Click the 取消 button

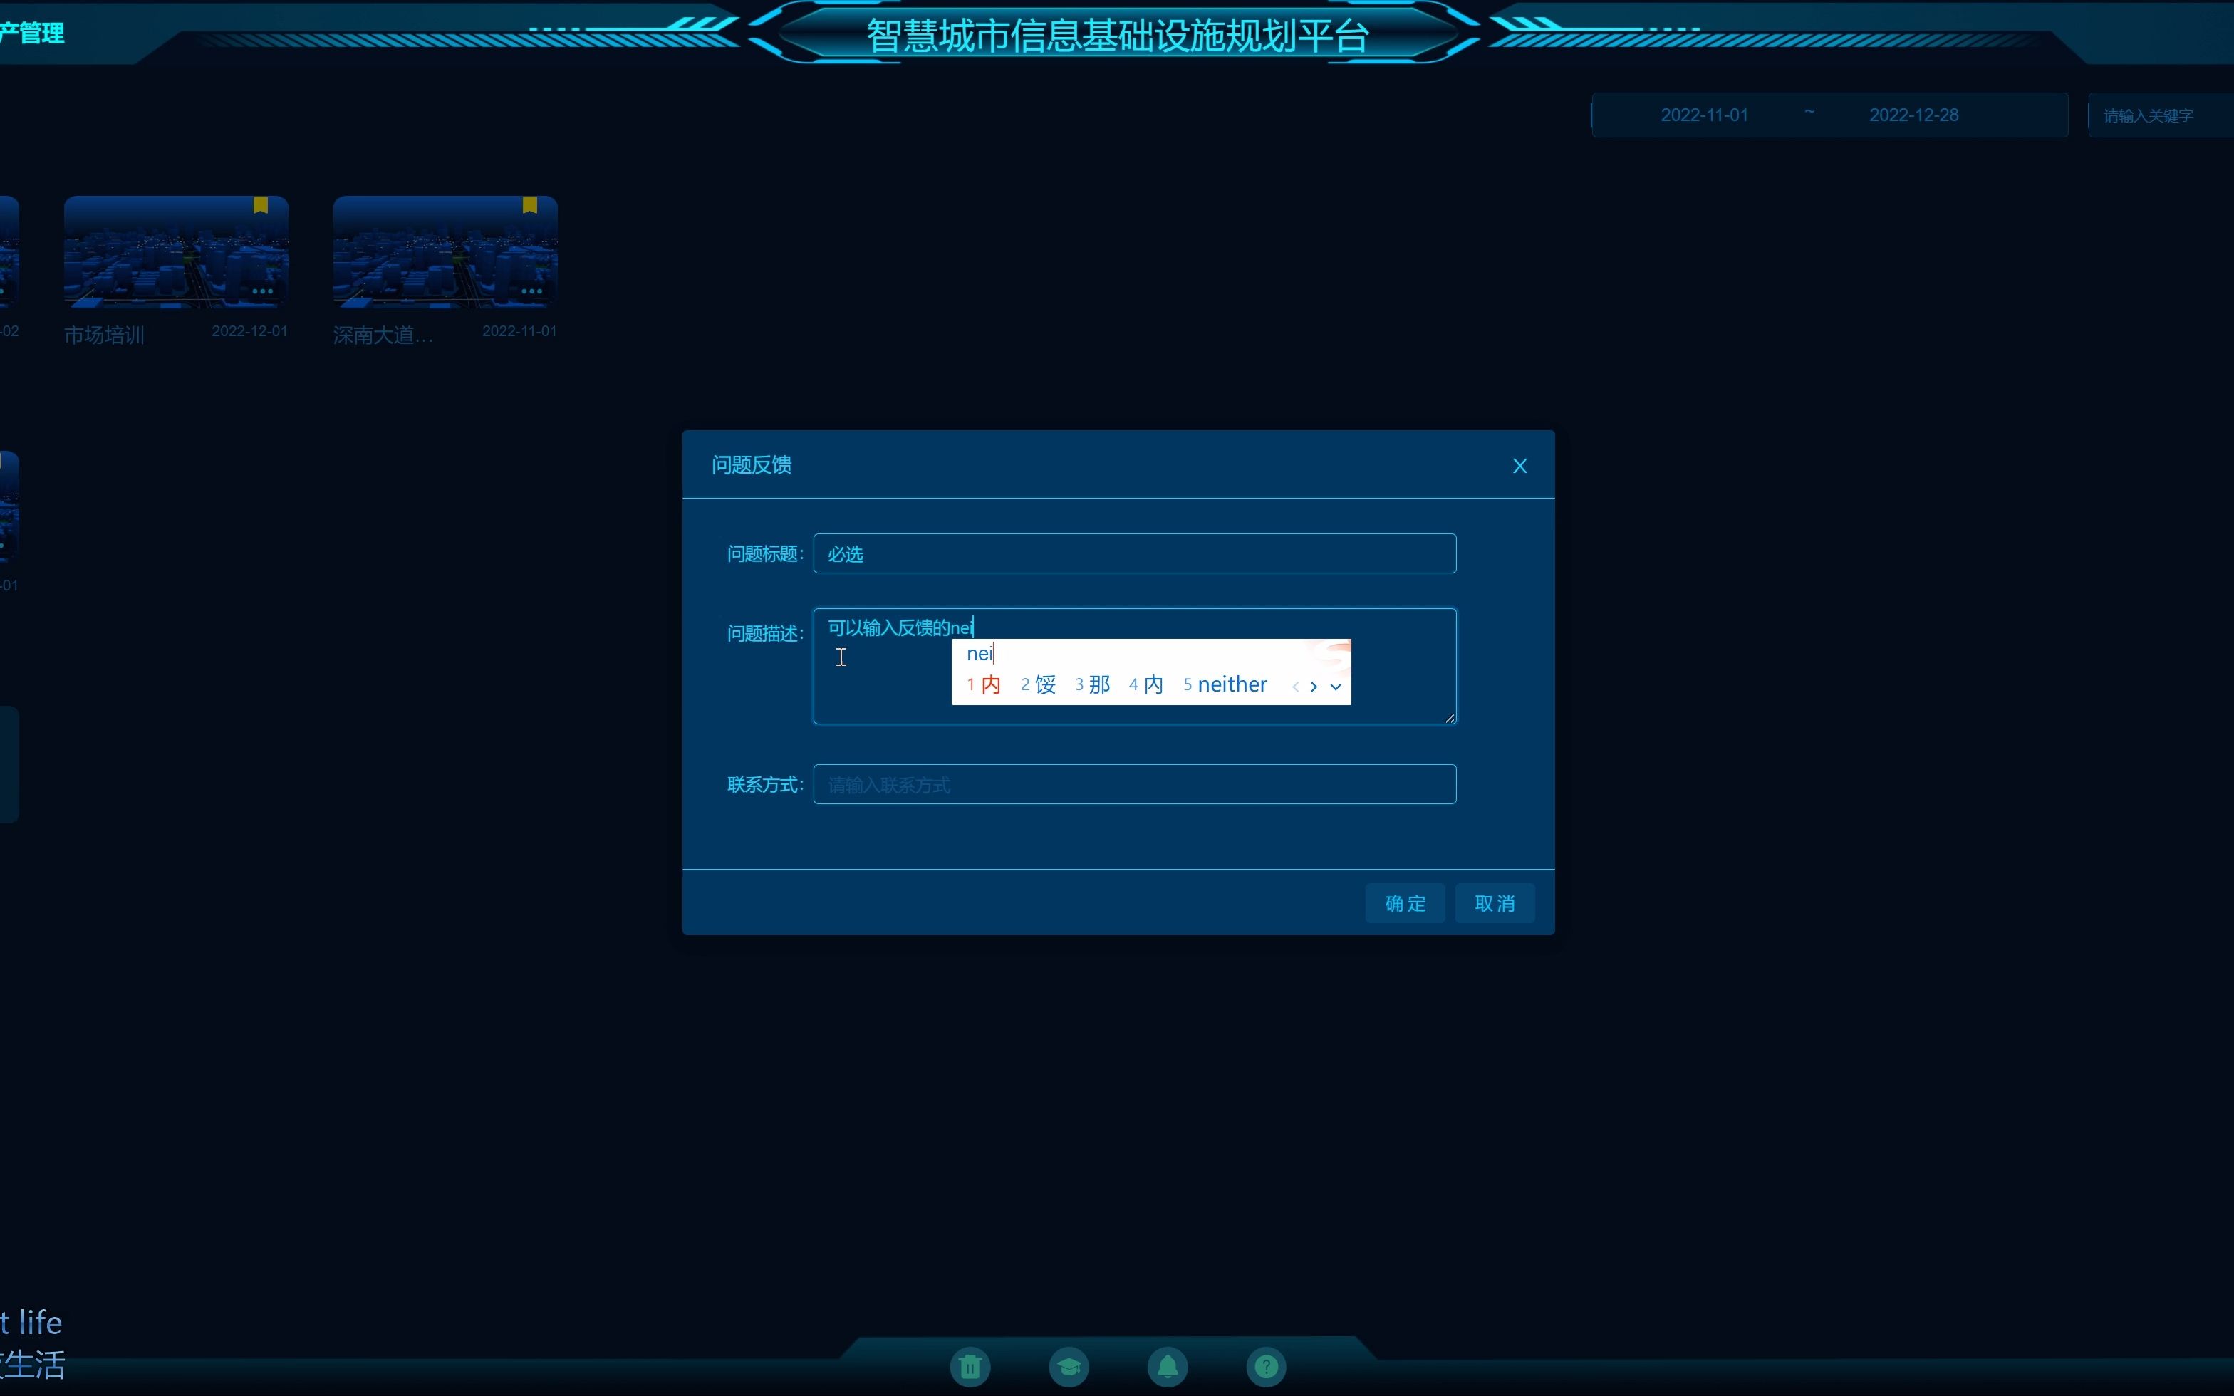(x=1495, y=903)
